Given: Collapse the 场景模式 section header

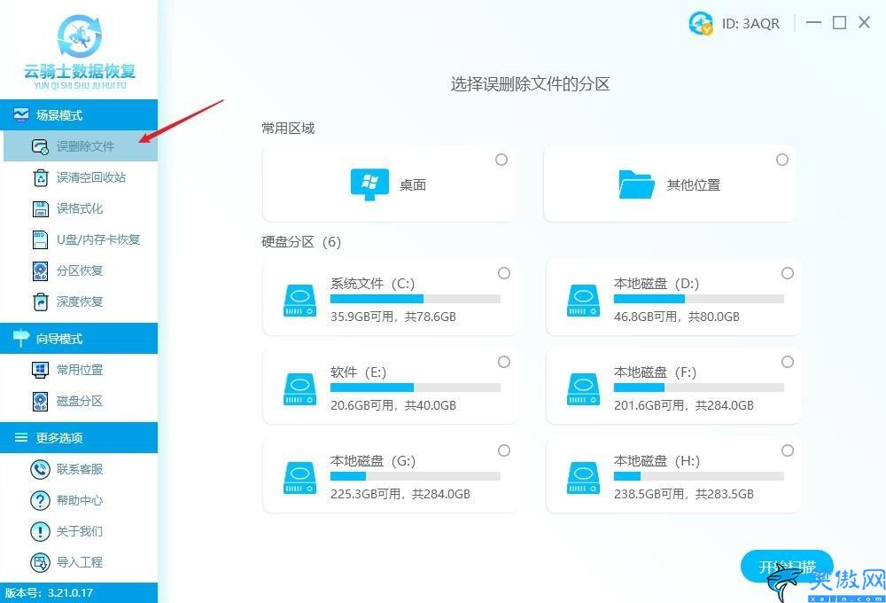Looking at the screenshot, I should (x=79, y=114).
